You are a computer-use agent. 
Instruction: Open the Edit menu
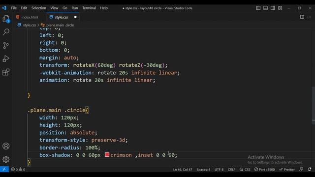point(24,8)
